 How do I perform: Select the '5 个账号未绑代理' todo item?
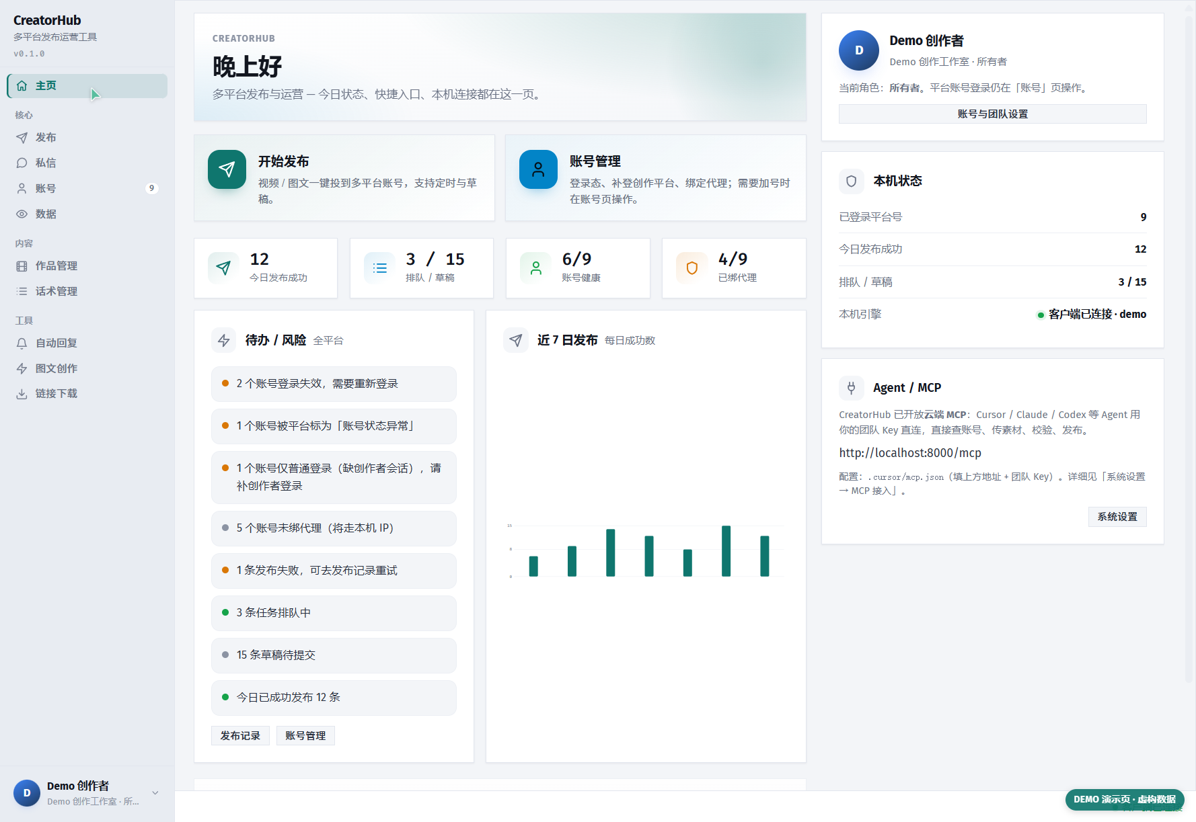pyautogui.click(x=334, y=528)
